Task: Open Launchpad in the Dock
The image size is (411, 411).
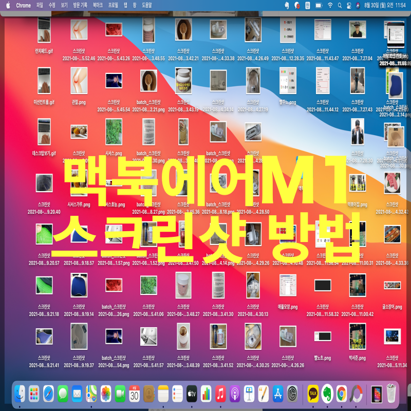Action: tap(34, 393)
